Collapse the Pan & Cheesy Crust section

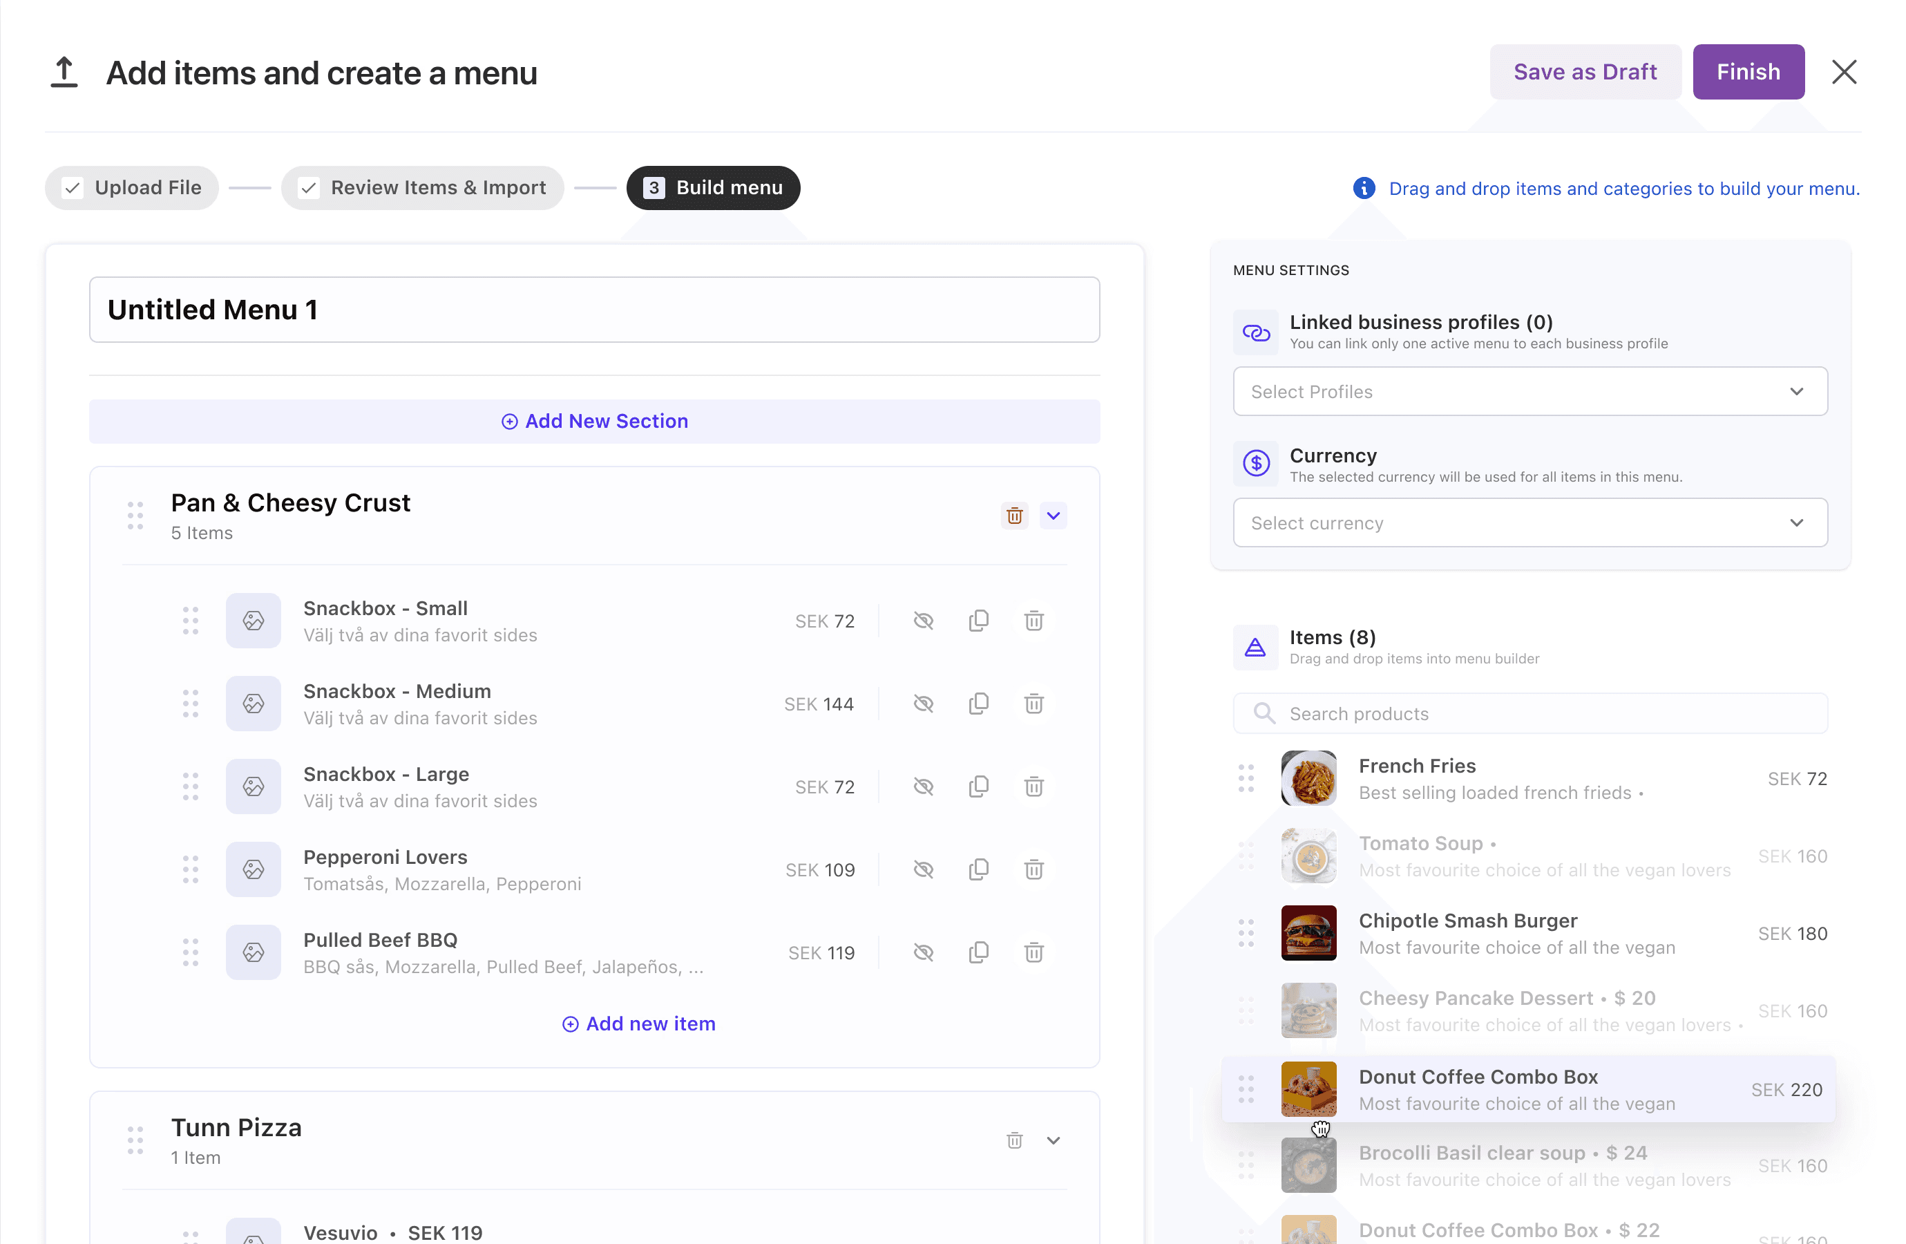tap(1053, 516)
